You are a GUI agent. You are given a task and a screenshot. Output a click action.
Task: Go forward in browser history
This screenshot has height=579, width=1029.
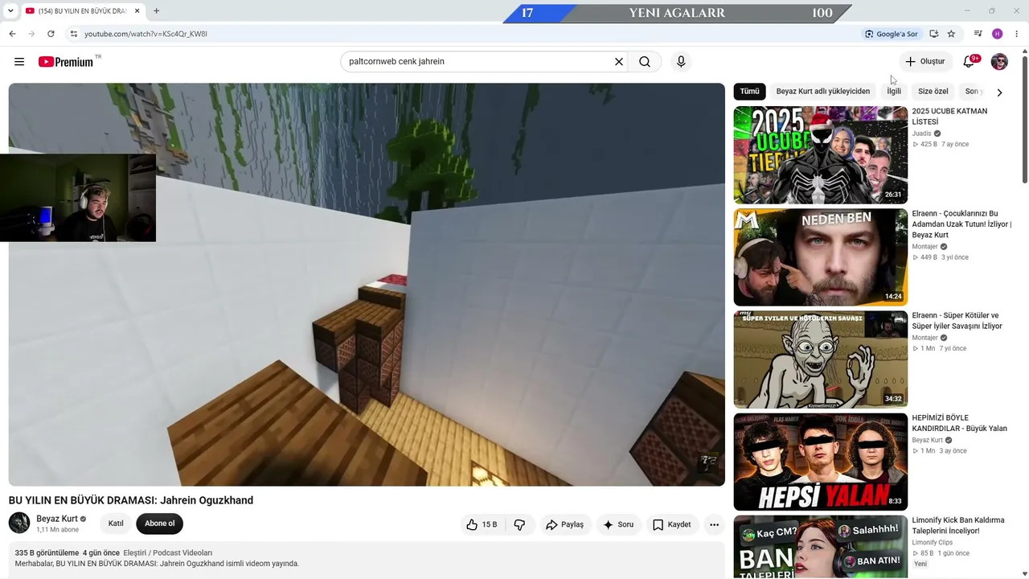[31, 34]
